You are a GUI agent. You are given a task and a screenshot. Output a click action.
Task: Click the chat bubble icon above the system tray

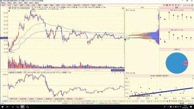(181, 103)
